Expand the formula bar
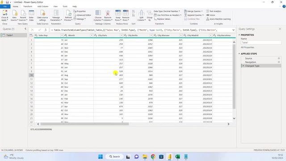The height and width of the screenshot is (161, 286). click(233, 30)
